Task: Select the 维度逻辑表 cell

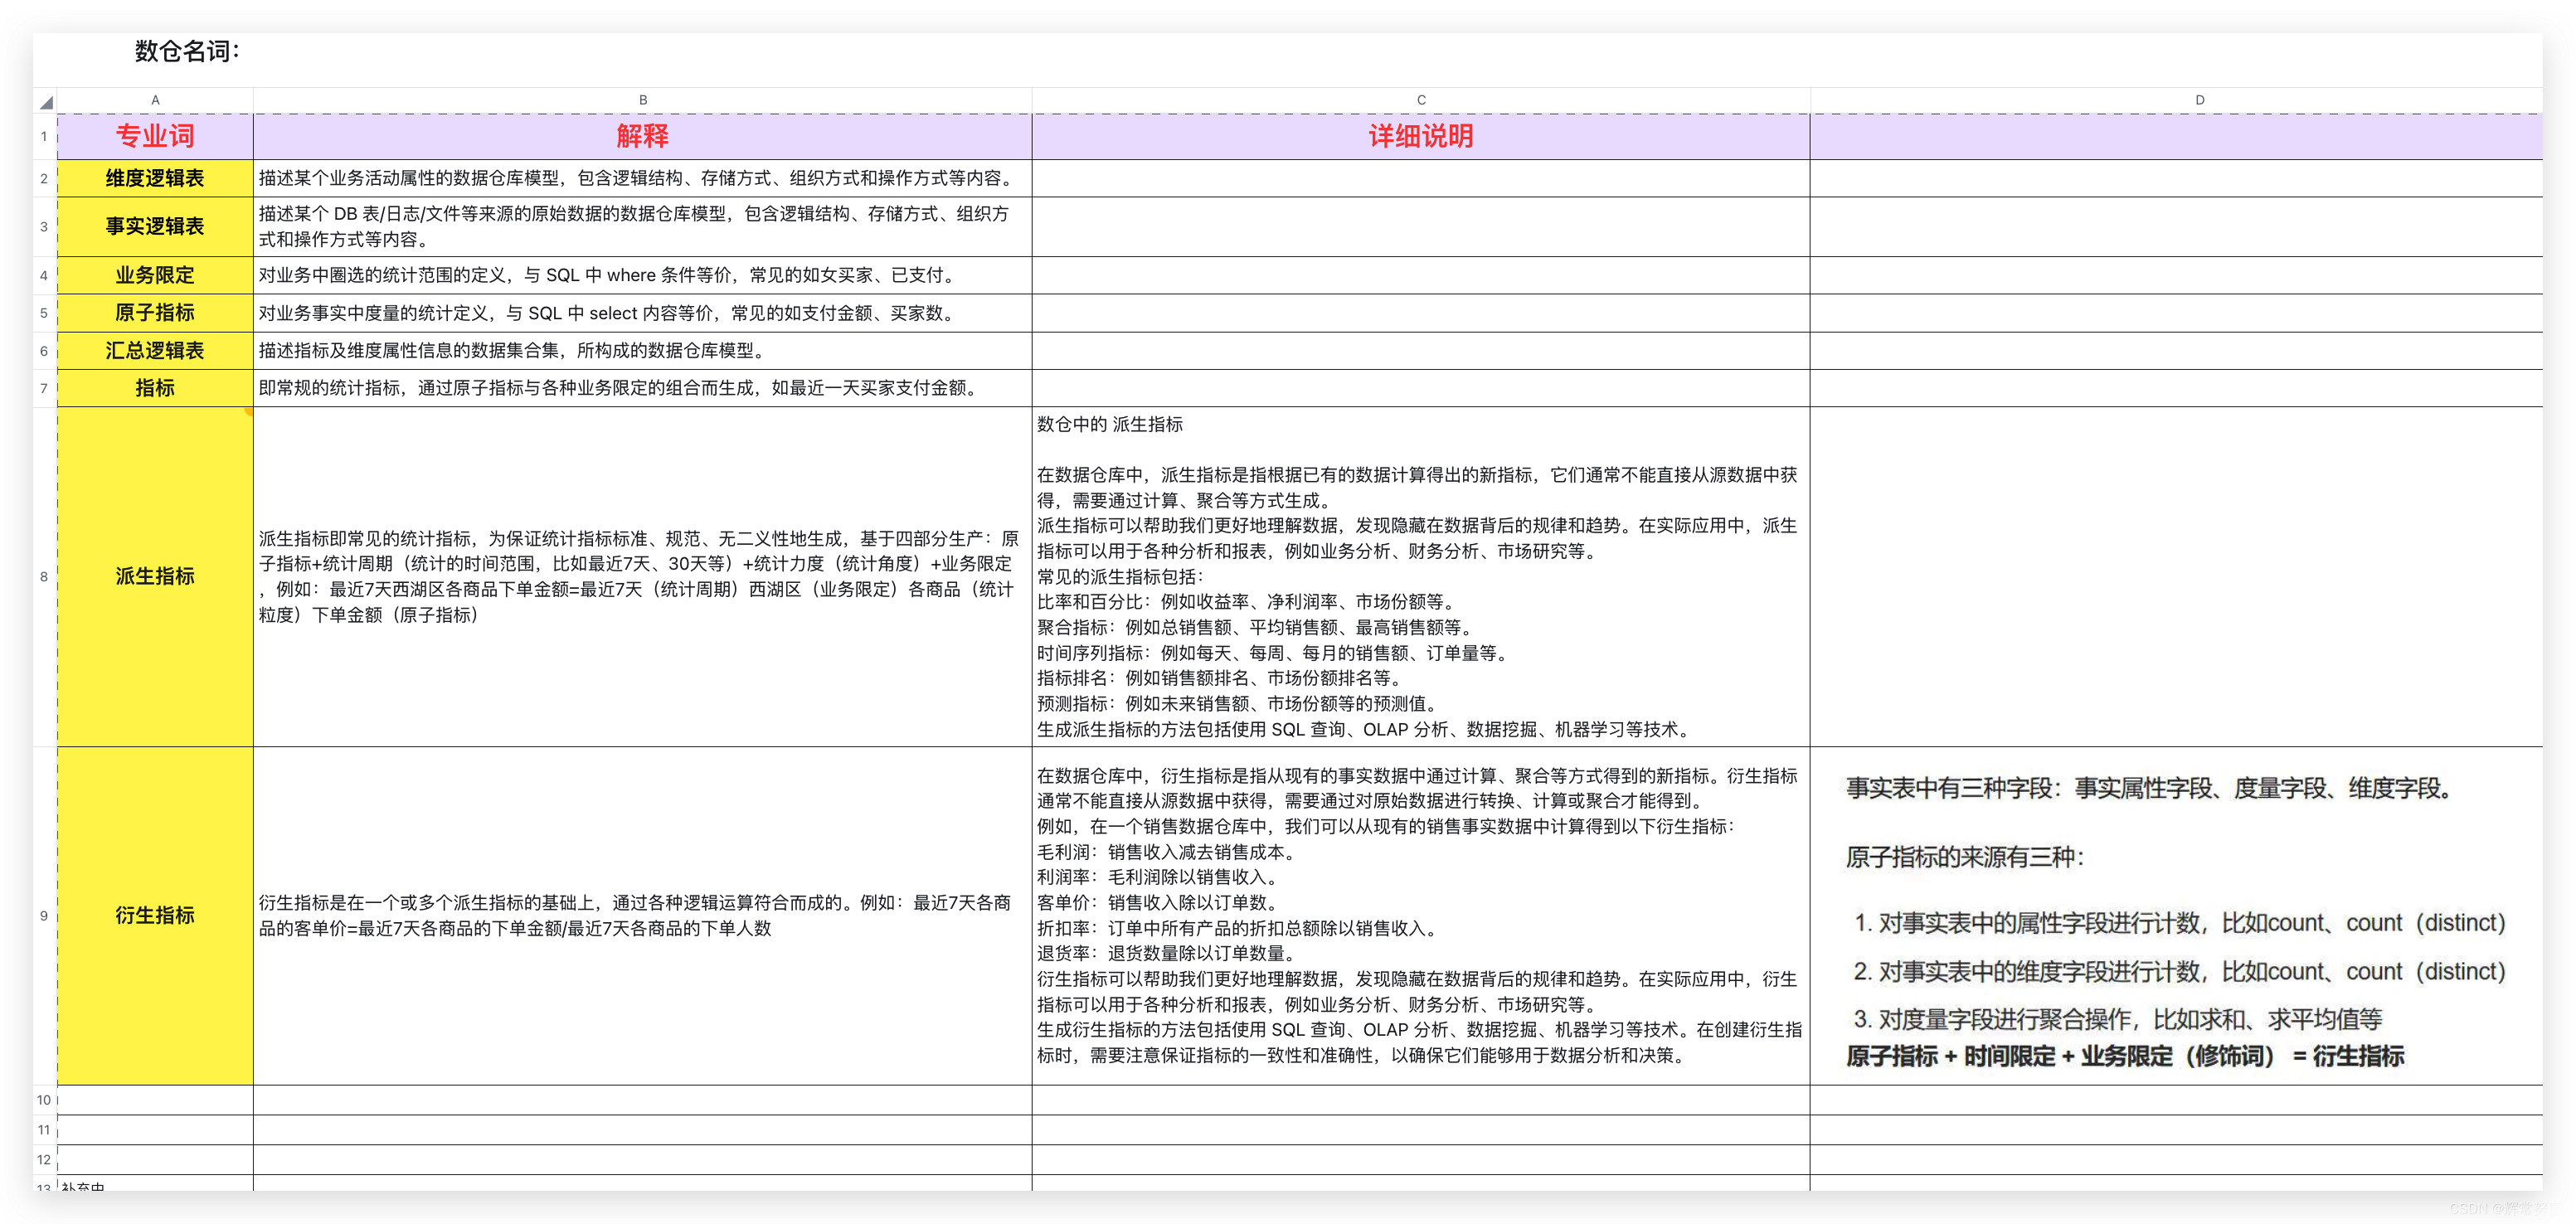Action: (x=155, y=178)
